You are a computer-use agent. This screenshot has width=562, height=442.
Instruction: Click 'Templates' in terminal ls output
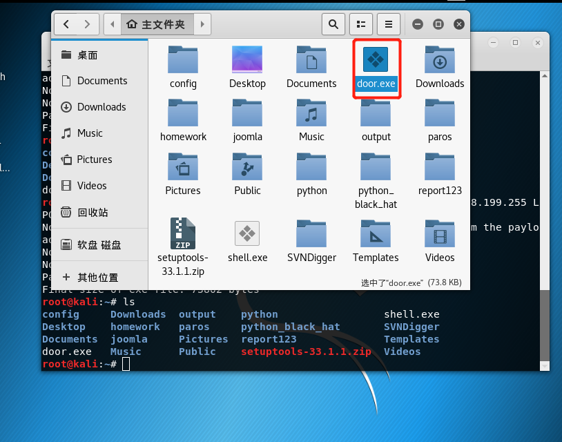tap(411, 339)
